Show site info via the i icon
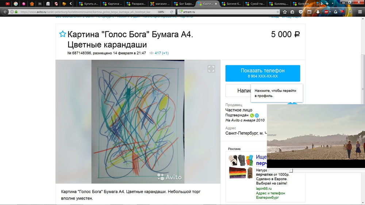The height and width of the screenshot is (205, 365). pyautogui.click(x=12, y=12)
